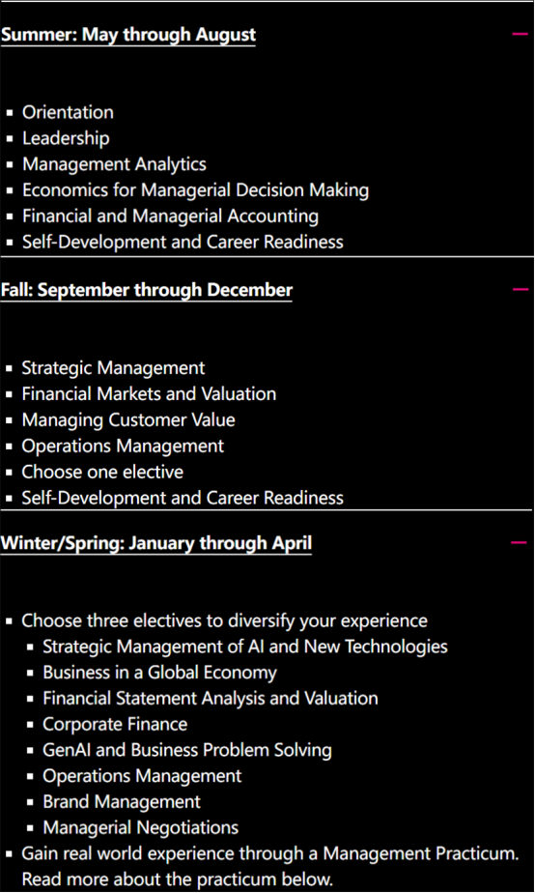This screenshot has height=893, width=535.
Task: Click Economics for Managerial Decision Making
Action: [195, 190]
